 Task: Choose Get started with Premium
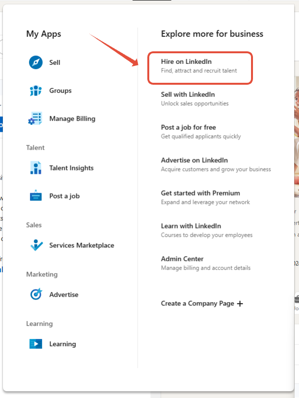[201, 193]
